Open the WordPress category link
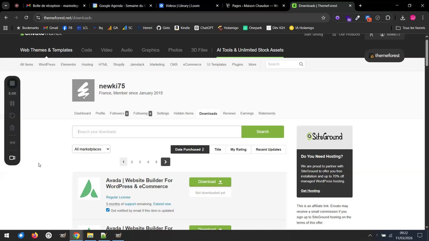The image size is (429, 241). 47,65
